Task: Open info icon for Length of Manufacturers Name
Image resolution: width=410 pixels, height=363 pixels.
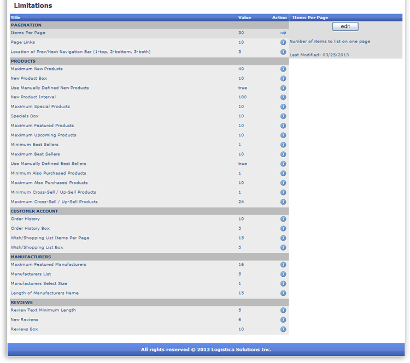Action: [x=283, y=293]
